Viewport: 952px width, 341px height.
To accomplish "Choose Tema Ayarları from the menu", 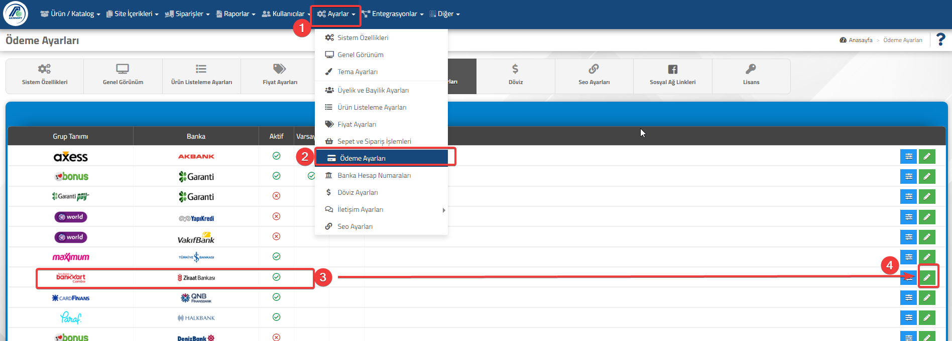I will (x=381, y=72).
